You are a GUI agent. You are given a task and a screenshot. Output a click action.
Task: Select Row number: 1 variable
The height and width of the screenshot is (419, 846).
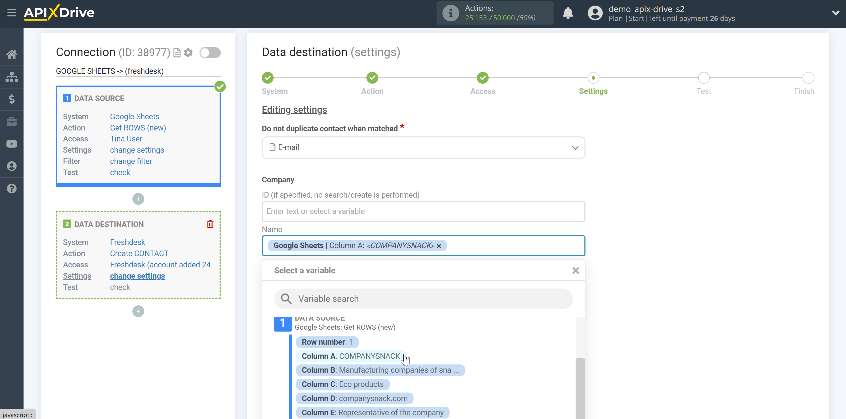click(327, 342)
